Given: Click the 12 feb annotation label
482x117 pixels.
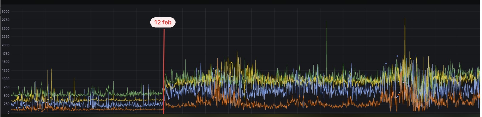Looking at the screenshot, I should point(163,22).
